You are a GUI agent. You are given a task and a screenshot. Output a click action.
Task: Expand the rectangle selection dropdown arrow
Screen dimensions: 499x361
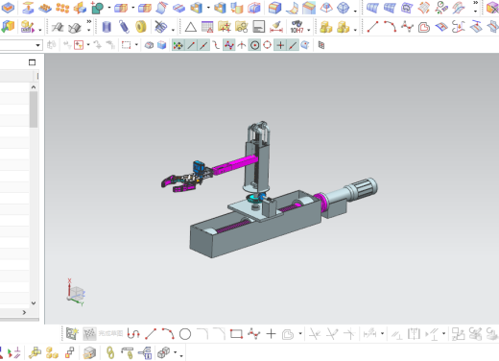[136, 45]
